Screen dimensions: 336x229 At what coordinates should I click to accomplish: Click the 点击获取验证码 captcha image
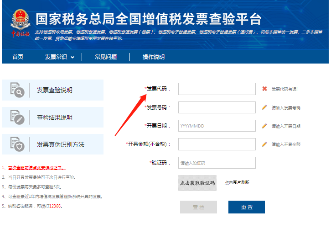tap(197, 183)
